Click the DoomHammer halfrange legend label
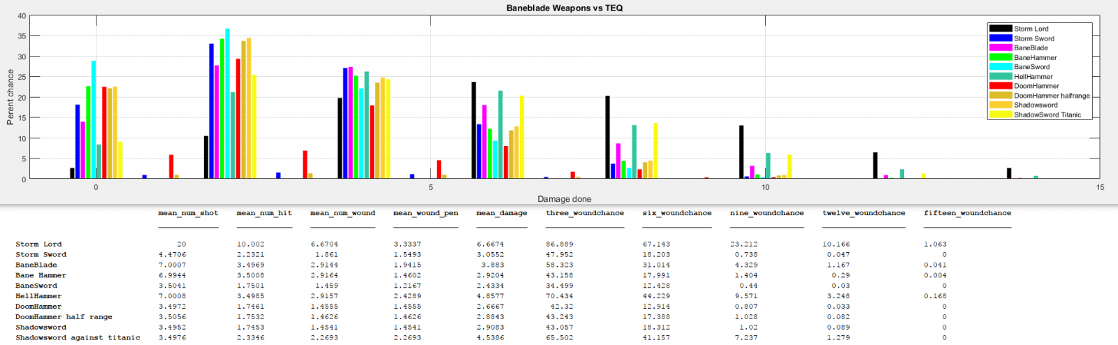This screenshot has height=345, width=1118. (x=1052, y=96)
